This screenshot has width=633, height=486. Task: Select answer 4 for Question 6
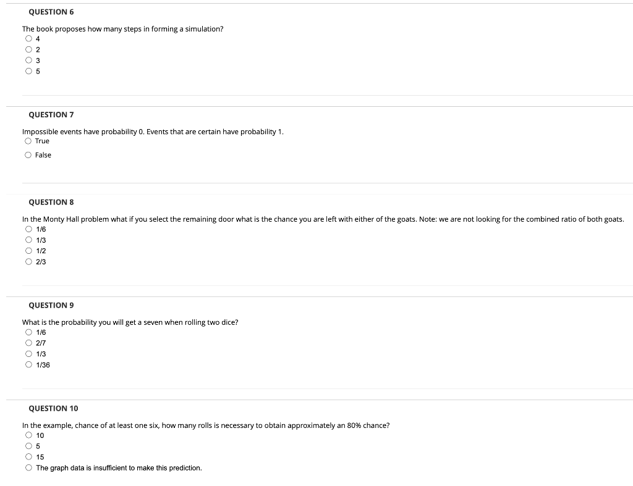28,38
